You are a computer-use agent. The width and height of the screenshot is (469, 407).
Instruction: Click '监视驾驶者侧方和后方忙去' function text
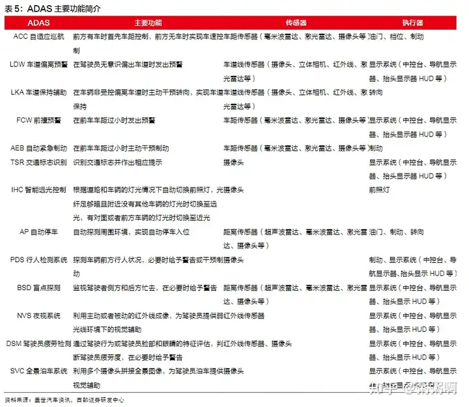114,287
